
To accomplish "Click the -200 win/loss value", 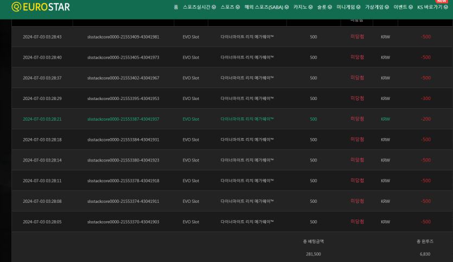I will (425, 119).
